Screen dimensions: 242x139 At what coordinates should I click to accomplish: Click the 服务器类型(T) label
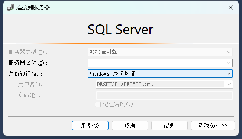(28, 52)
